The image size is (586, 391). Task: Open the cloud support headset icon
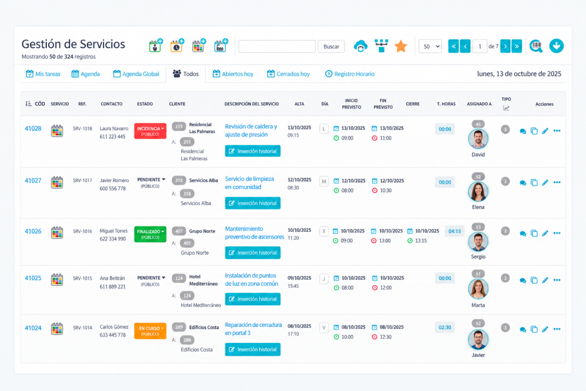pyautogui.click(x=361, y=46)
